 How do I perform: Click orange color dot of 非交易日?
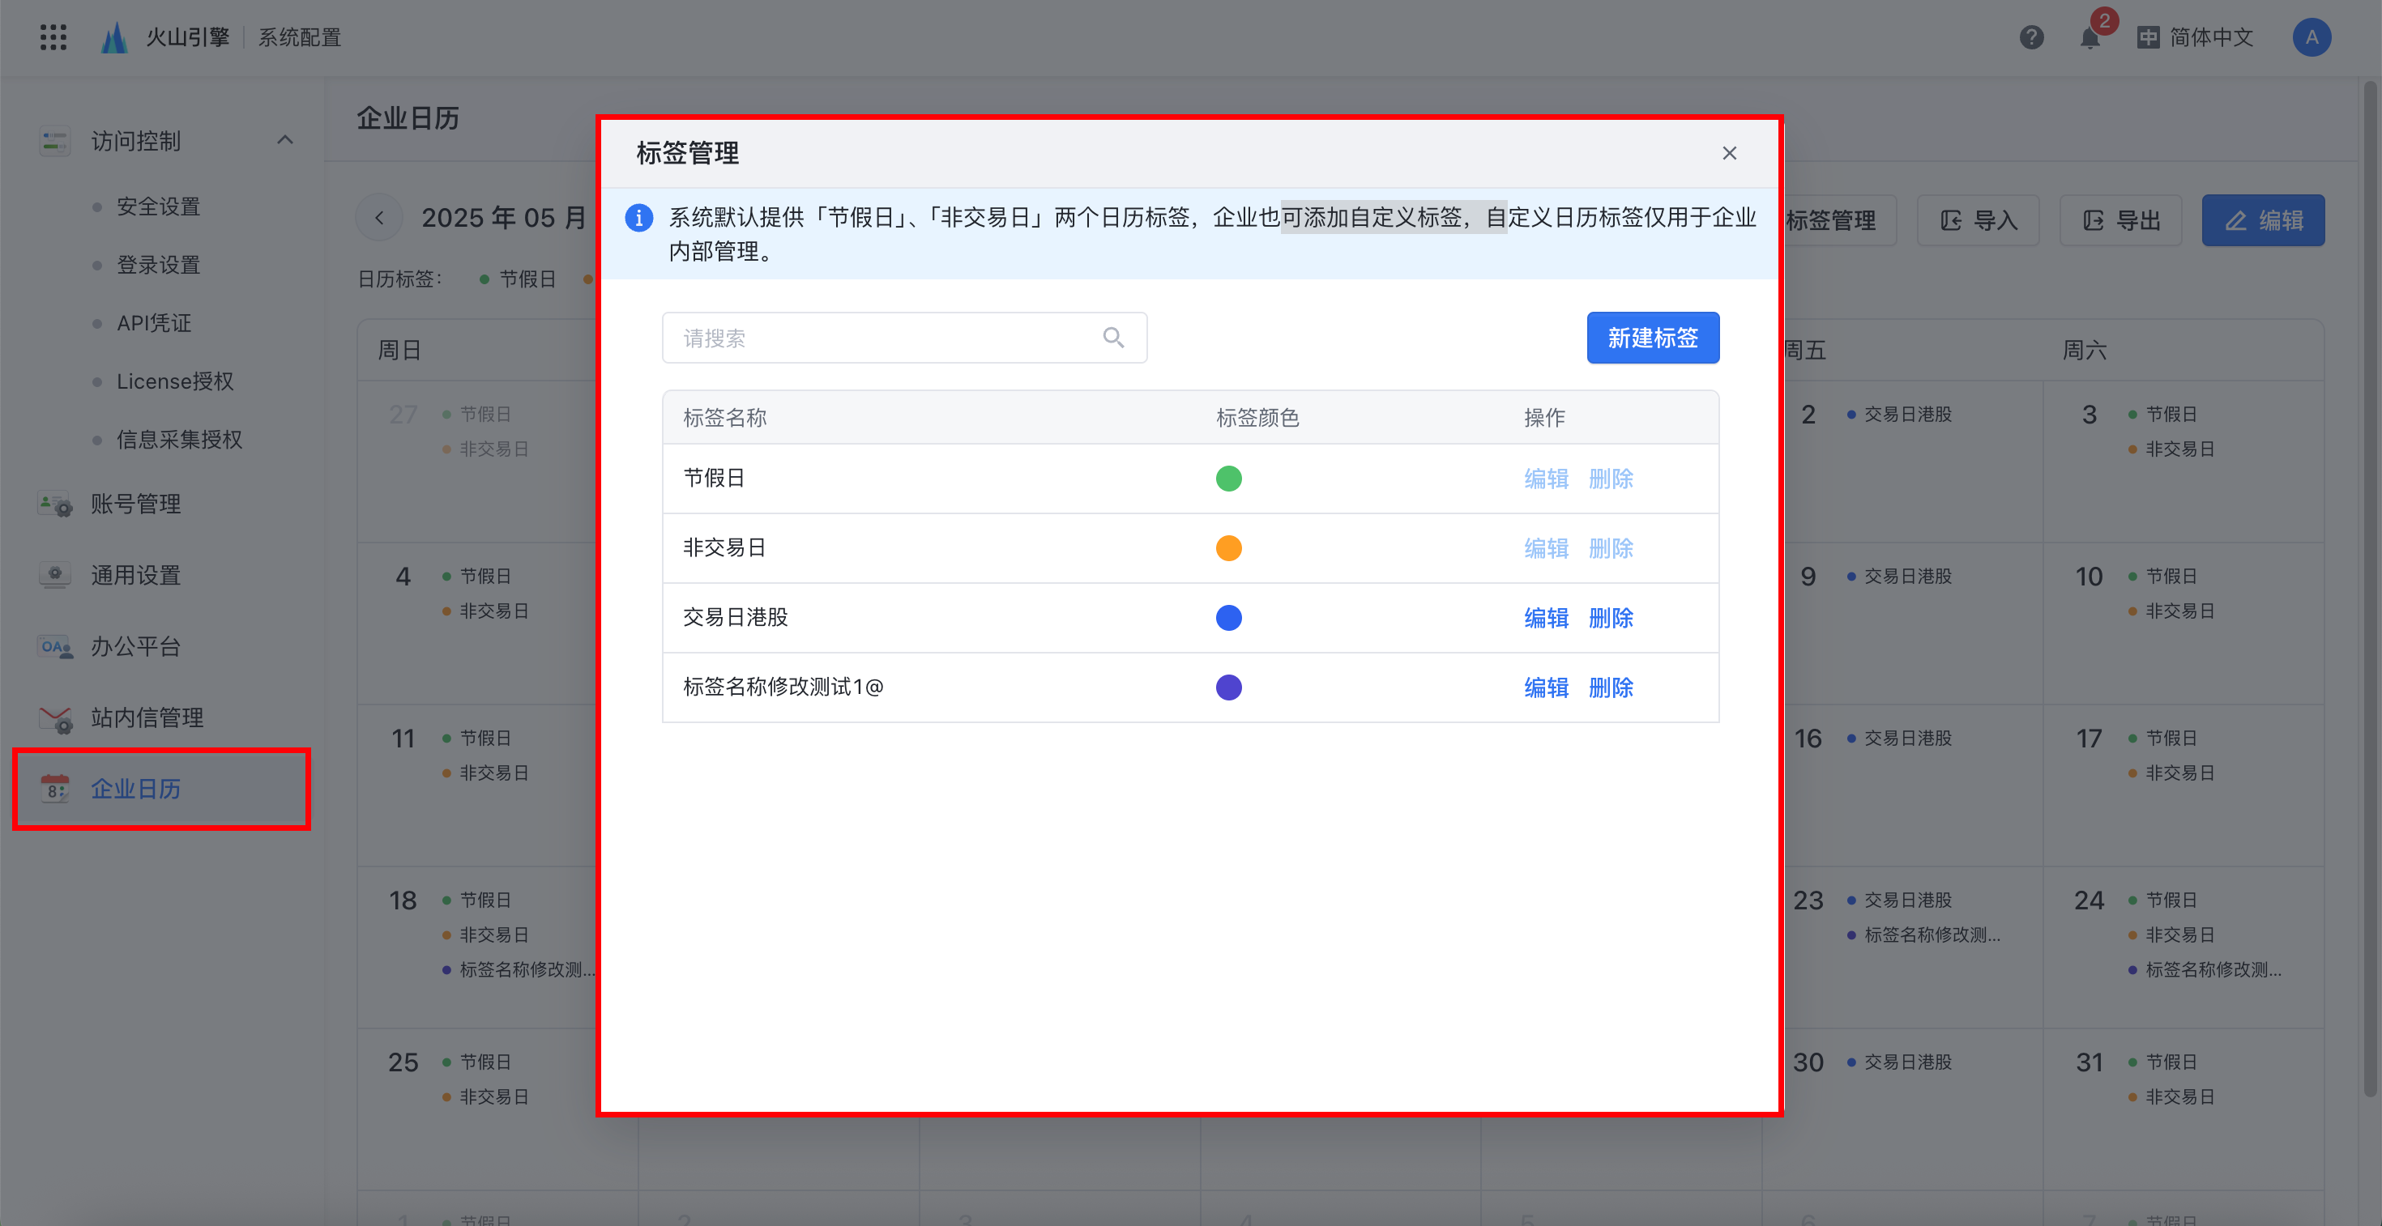tap(1228, 548)
